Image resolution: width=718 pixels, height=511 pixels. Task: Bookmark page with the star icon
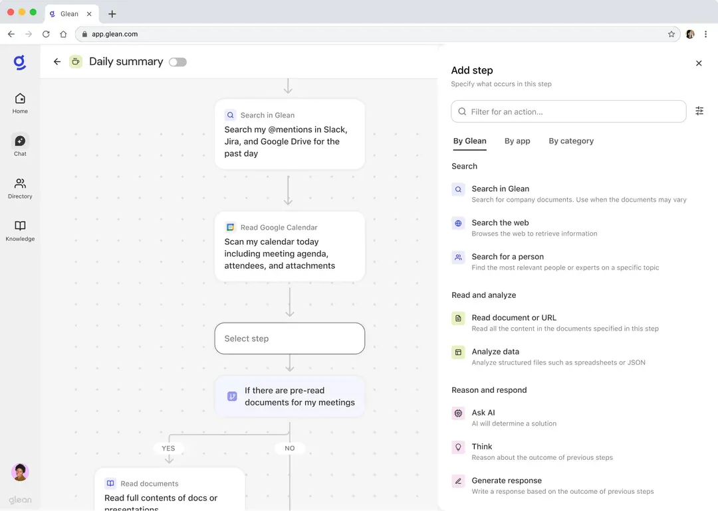(x=671, y=34)
